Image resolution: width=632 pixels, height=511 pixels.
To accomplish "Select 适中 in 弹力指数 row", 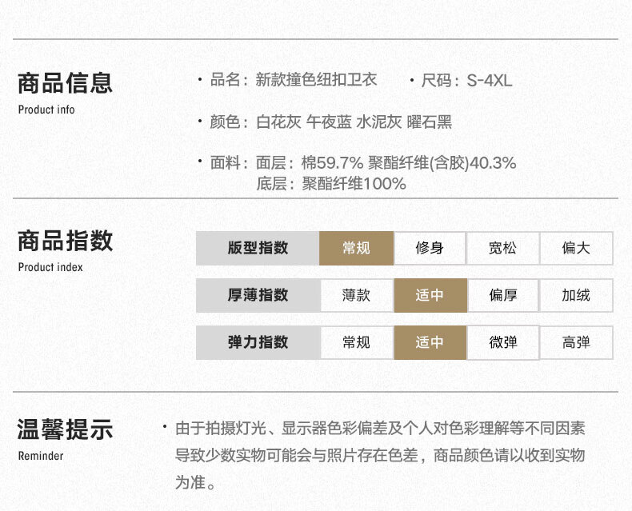I will pos(430,342).
